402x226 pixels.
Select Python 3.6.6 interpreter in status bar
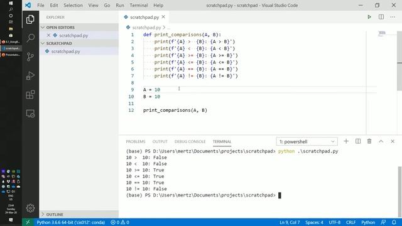[x=71, y=222]
